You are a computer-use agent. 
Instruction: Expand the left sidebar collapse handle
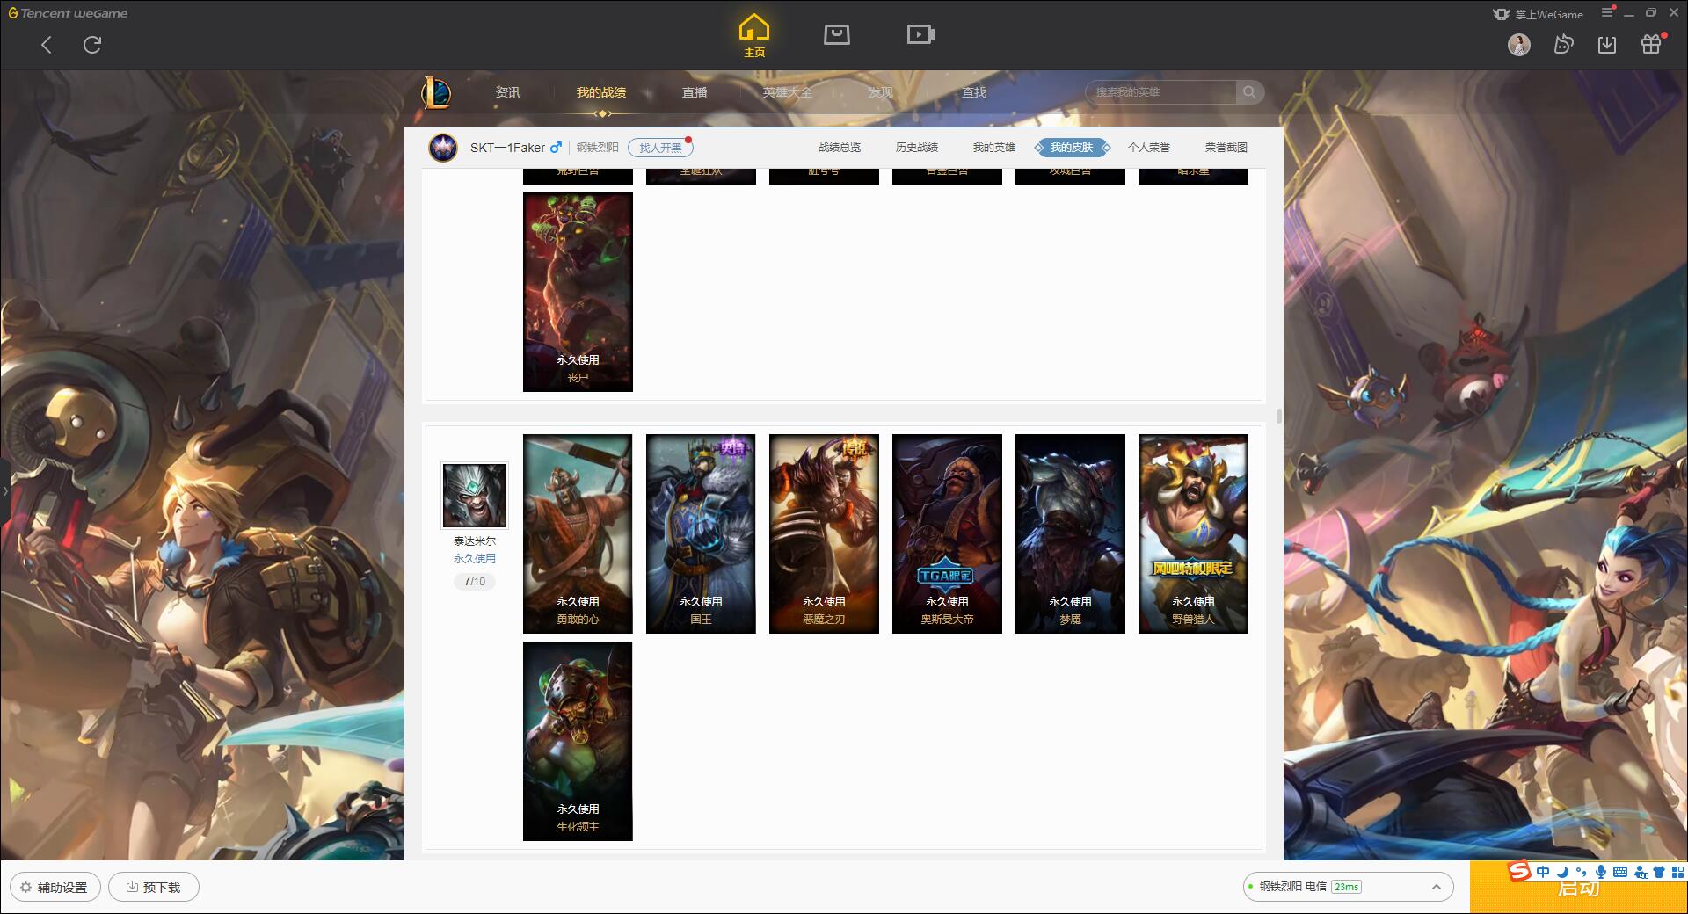tap(4, 491)
